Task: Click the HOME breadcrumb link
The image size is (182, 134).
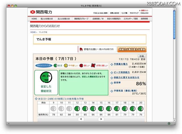Action: tap(33, 32)
